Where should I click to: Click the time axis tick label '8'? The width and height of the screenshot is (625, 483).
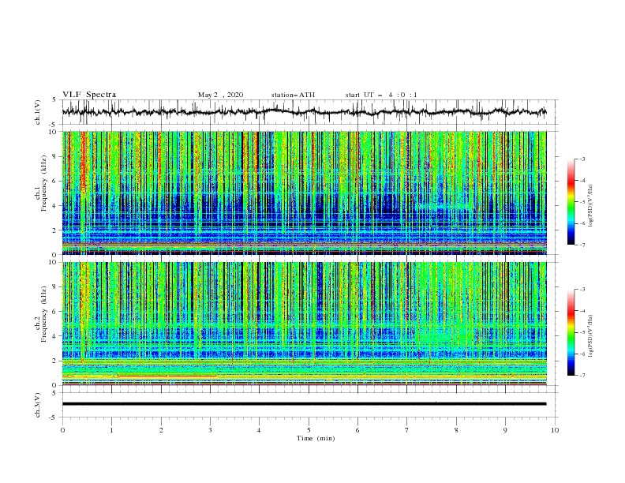point(456,430)
